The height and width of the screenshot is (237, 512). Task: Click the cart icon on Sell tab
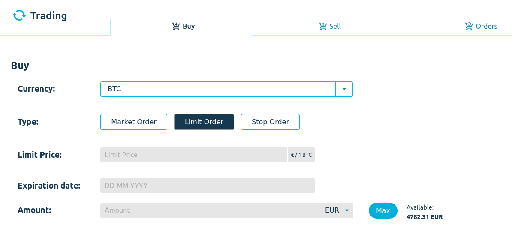322,27
